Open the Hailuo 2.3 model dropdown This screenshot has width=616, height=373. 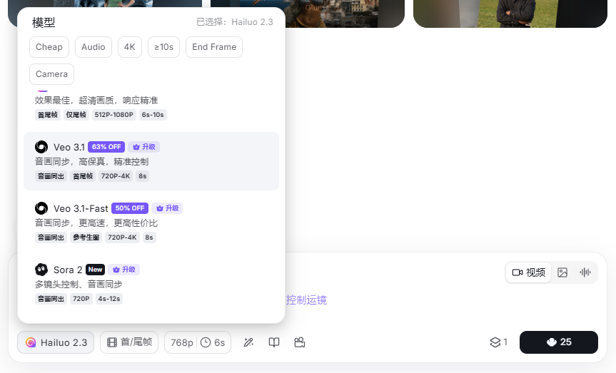56,342
